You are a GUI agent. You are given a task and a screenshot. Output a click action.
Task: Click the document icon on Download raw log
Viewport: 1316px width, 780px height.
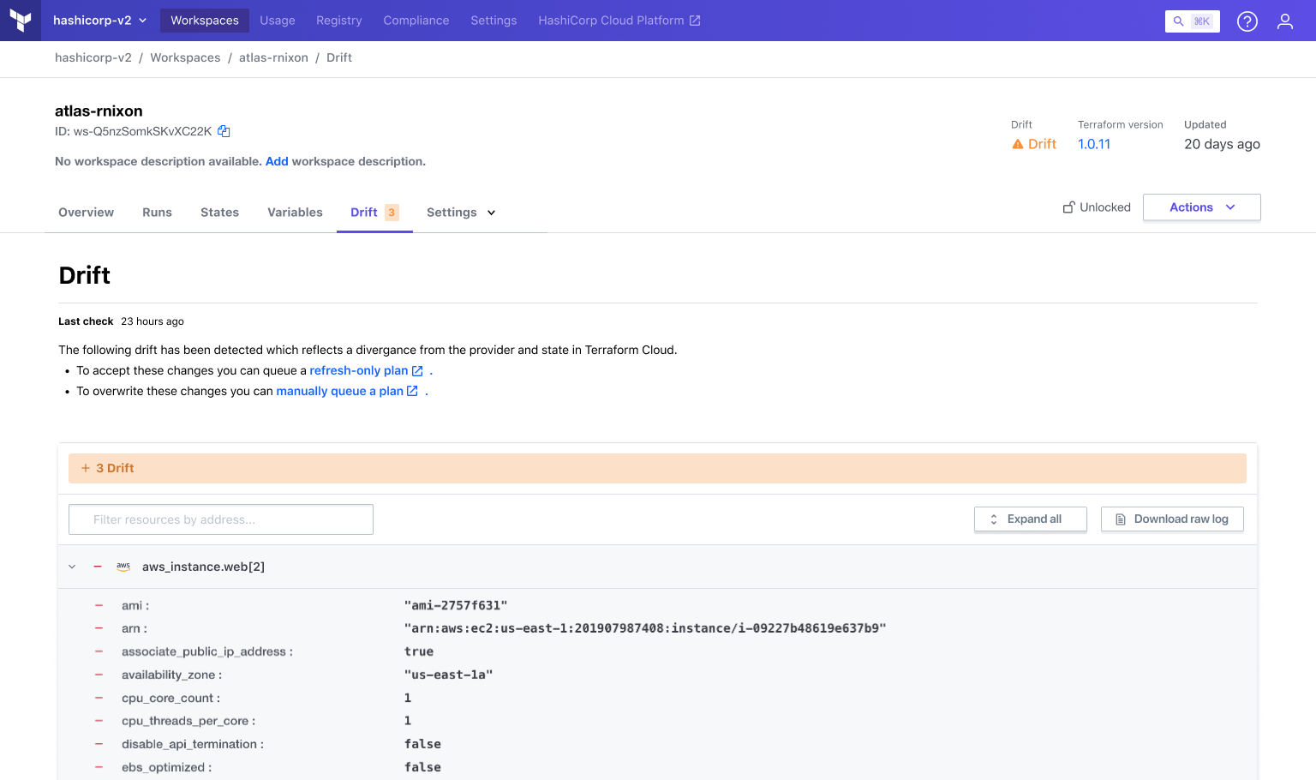tap(1120, 519)
